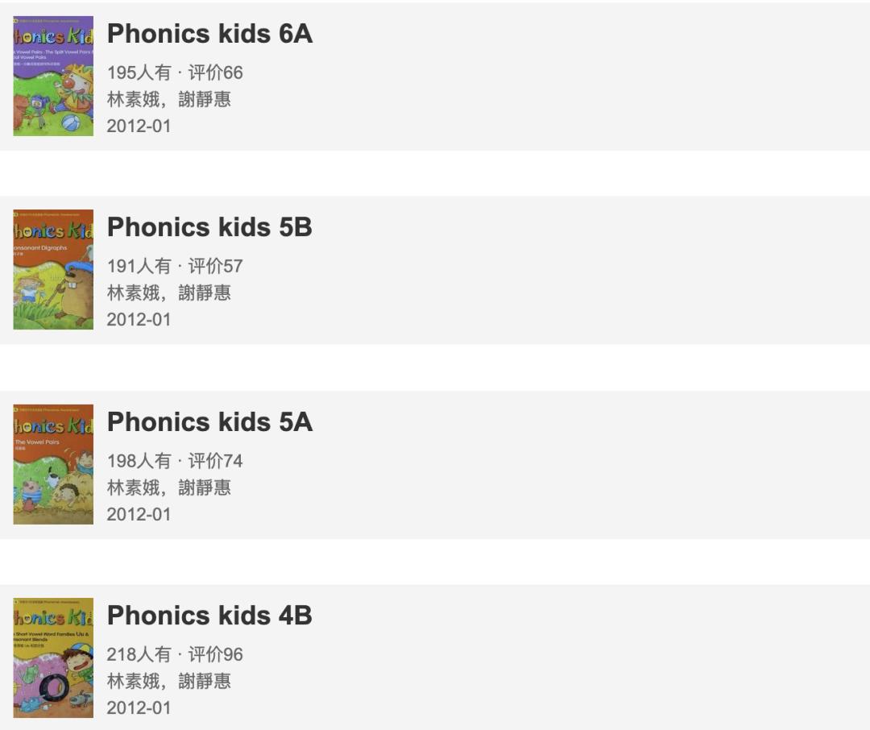Click the title Phonics kids 6A
Image resolution: width=870 pixels, height=730 pixels.
click(x=209, y=34)
